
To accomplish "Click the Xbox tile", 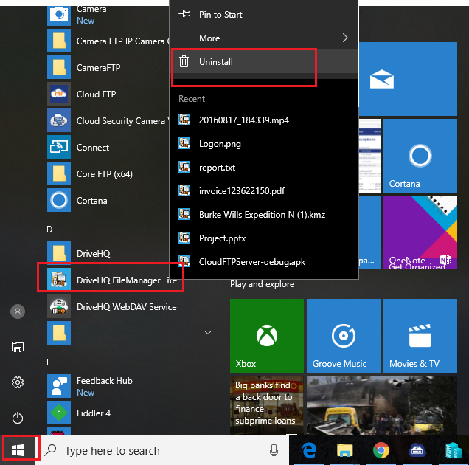I will (x=266, y=335).
